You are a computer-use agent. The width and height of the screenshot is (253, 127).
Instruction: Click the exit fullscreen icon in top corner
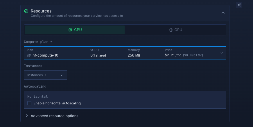tap(239, 5)
